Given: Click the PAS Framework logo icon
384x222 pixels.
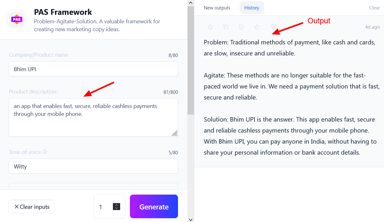Looking at the screenshot, I should point(17,19).
